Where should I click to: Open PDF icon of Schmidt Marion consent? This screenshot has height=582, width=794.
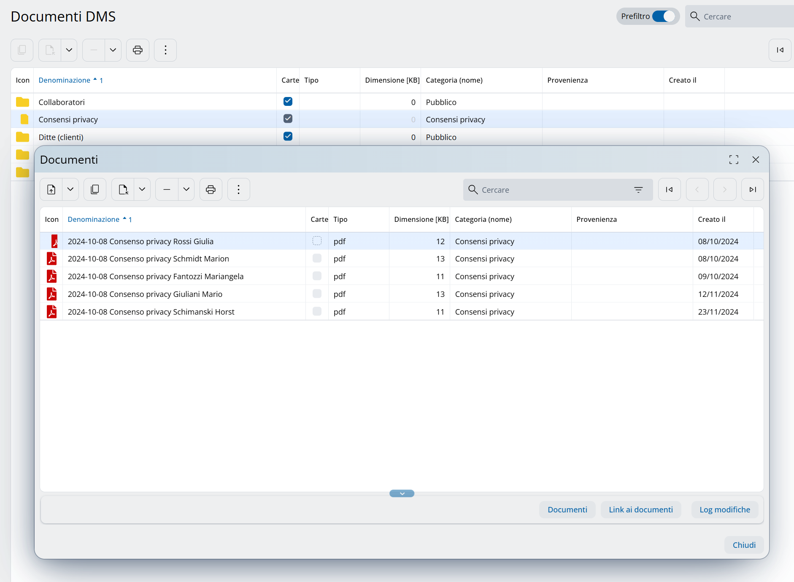pyautogui.click(x=52, y=259)
